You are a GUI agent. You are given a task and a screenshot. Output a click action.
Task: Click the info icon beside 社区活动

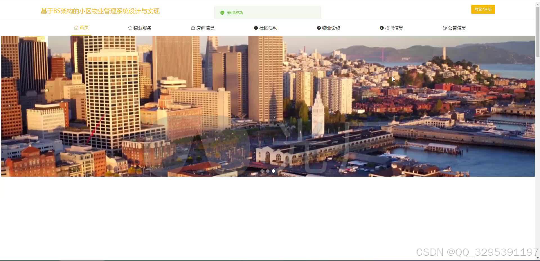pyautogui.click(x=256, y=28)
